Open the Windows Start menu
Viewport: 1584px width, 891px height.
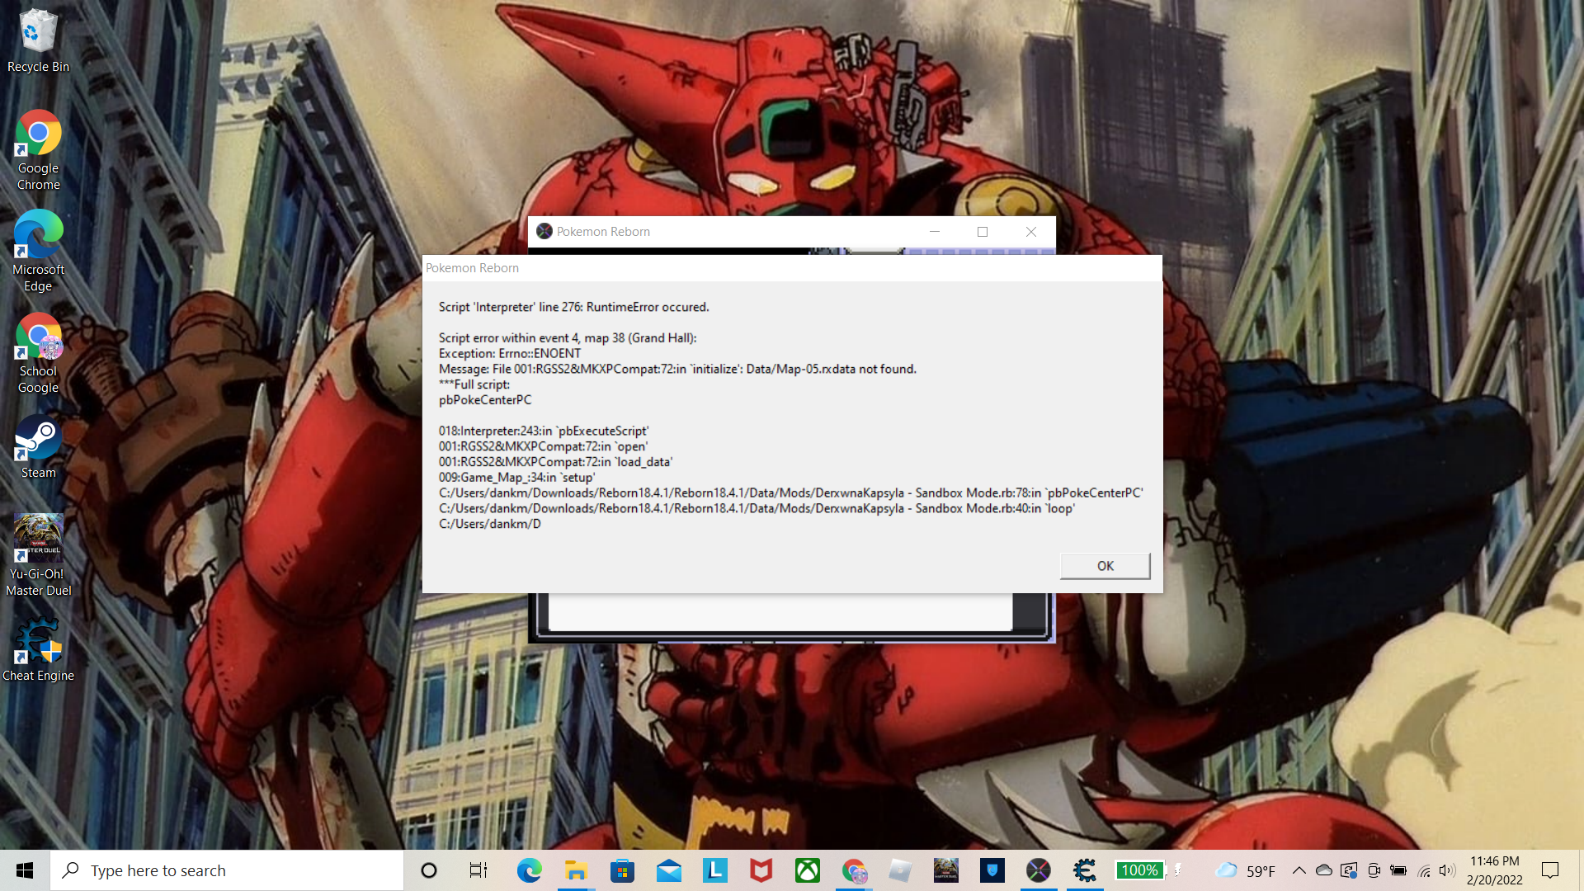[25, 870]
